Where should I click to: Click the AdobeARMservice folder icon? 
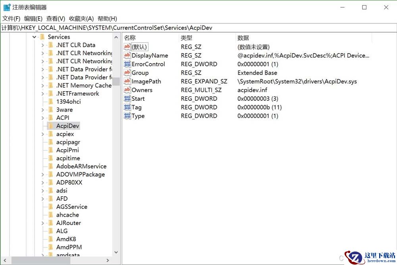pos(51,166)
